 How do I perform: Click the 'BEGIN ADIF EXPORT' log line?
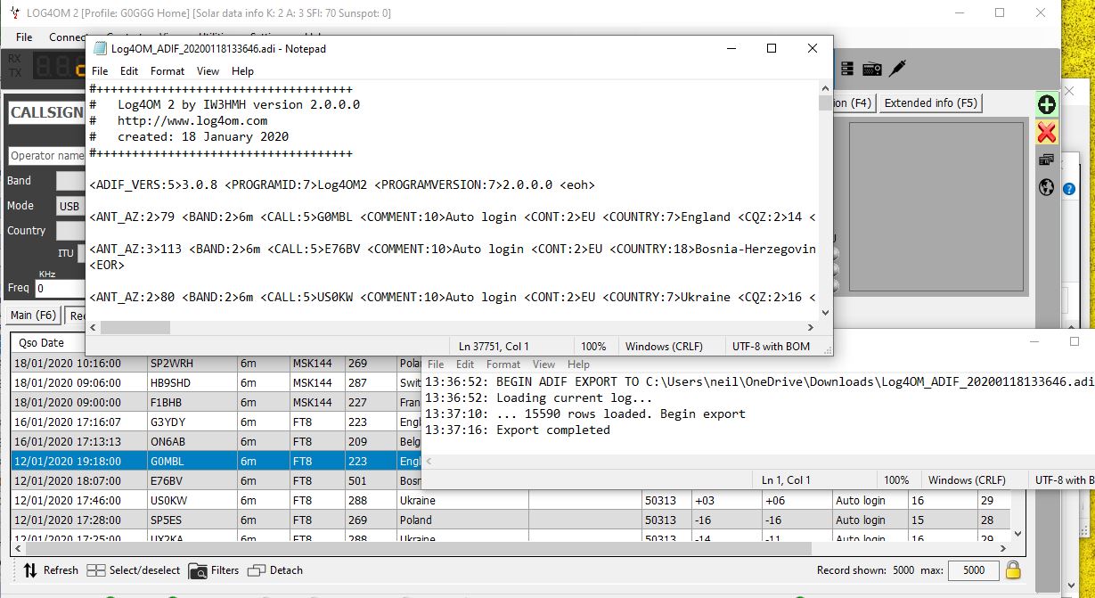(759, 381)
